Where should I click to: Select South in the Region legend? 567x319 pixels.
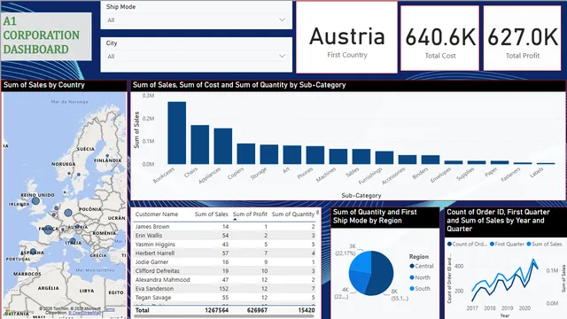tap(420, 289)
